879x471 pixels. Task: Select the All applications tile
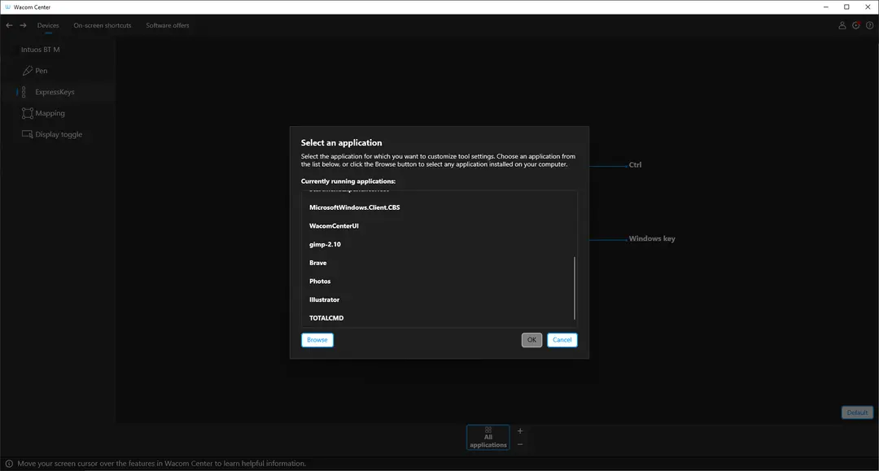[x=488, y=438]
